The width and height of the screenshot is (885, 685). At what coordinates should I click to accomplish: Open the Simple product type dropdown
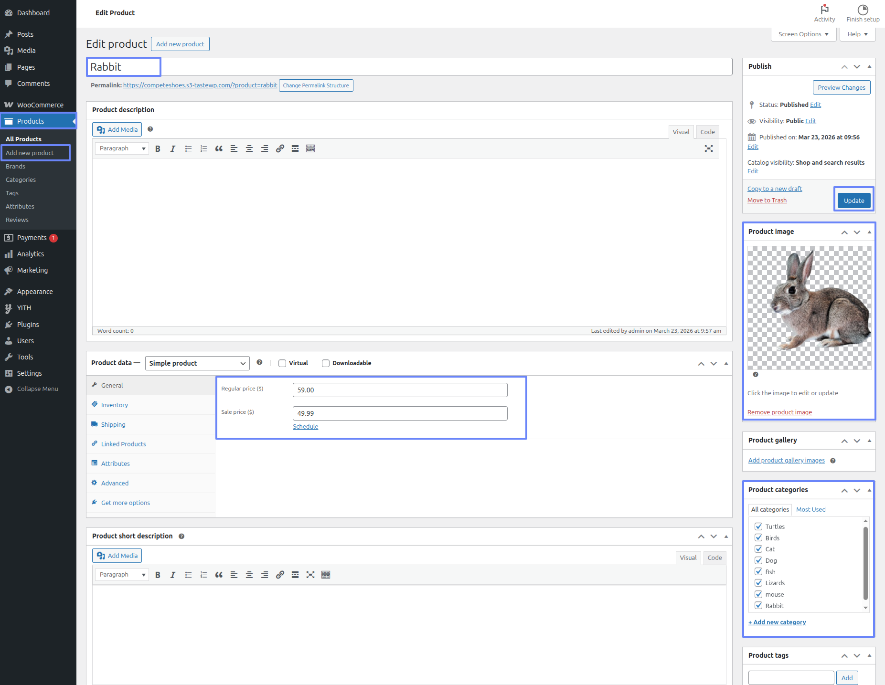[x=197, y=363]
